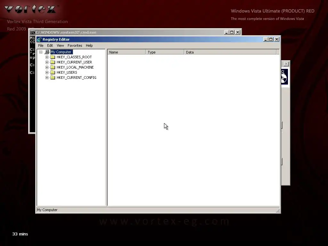Select HKEY_CURRENT_USER label in tree
This screenshot has width=328, height=246.
[74, 62]
